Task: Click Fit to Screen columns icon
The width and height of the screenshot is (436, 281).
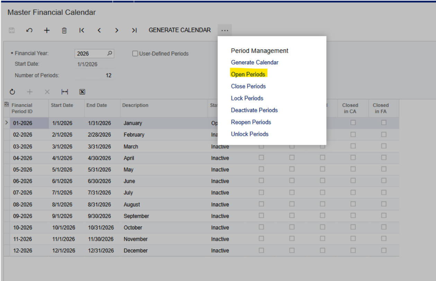Action: (x=65, y=92)
